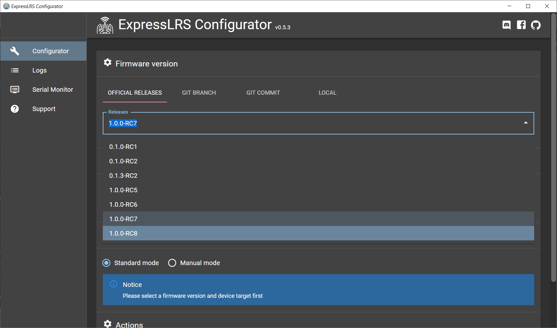Click the Notice message text
The height and width of the screenshot is (328, 557).
pyautogui.click(x=193, y=296)
